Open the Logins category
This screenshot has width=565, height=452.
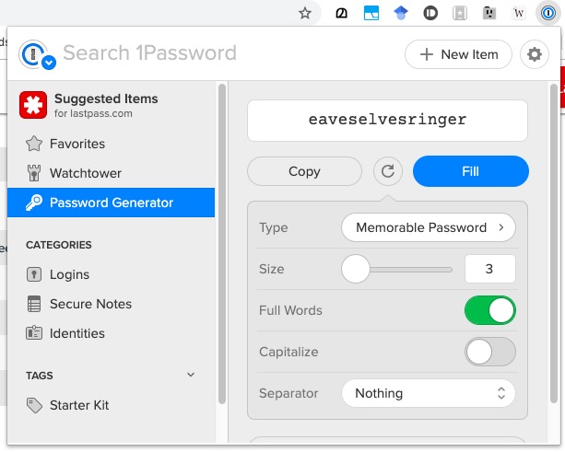(x=111, y=274)
